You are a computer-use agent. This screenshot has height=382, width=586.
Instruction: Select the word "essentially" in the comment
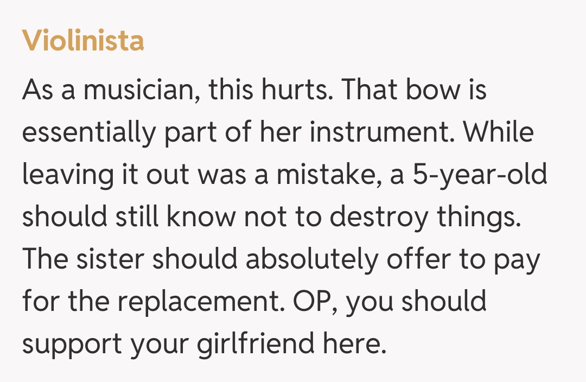(88, 133)
